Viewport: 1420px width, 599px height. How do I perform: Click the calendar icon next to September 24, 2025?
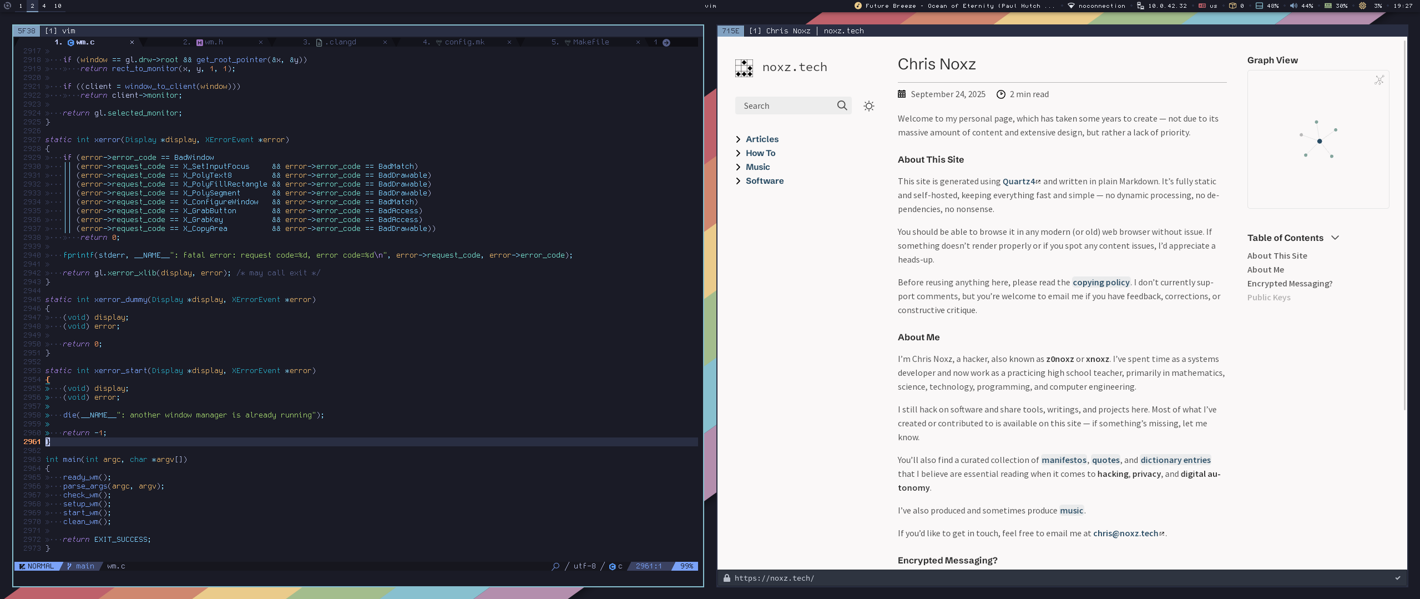coord(901,94)
